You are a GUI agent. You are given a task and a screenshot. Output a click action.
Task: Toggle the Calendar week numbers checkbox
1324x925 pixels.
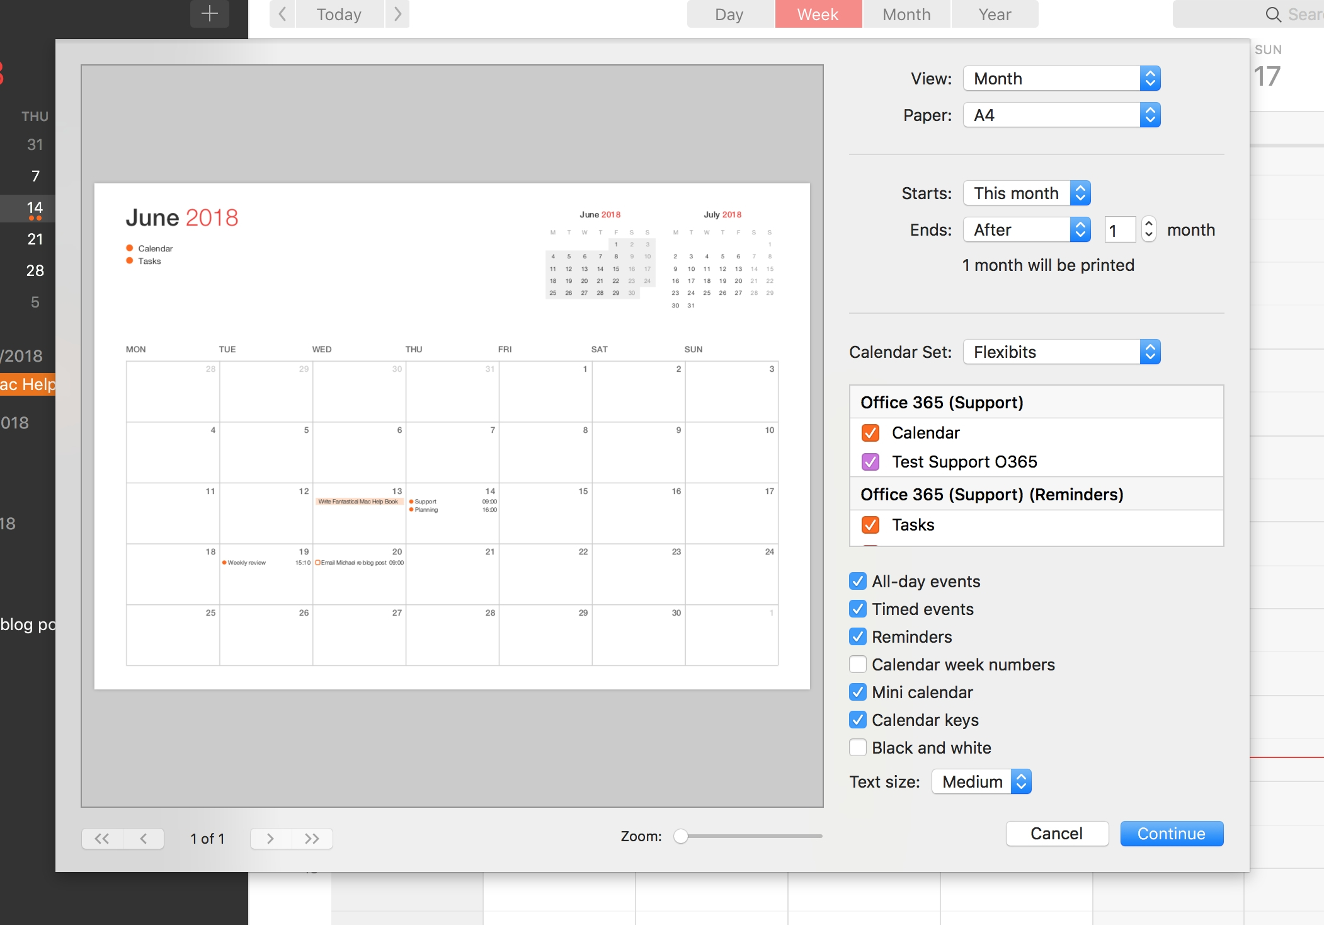click(857, 664)
